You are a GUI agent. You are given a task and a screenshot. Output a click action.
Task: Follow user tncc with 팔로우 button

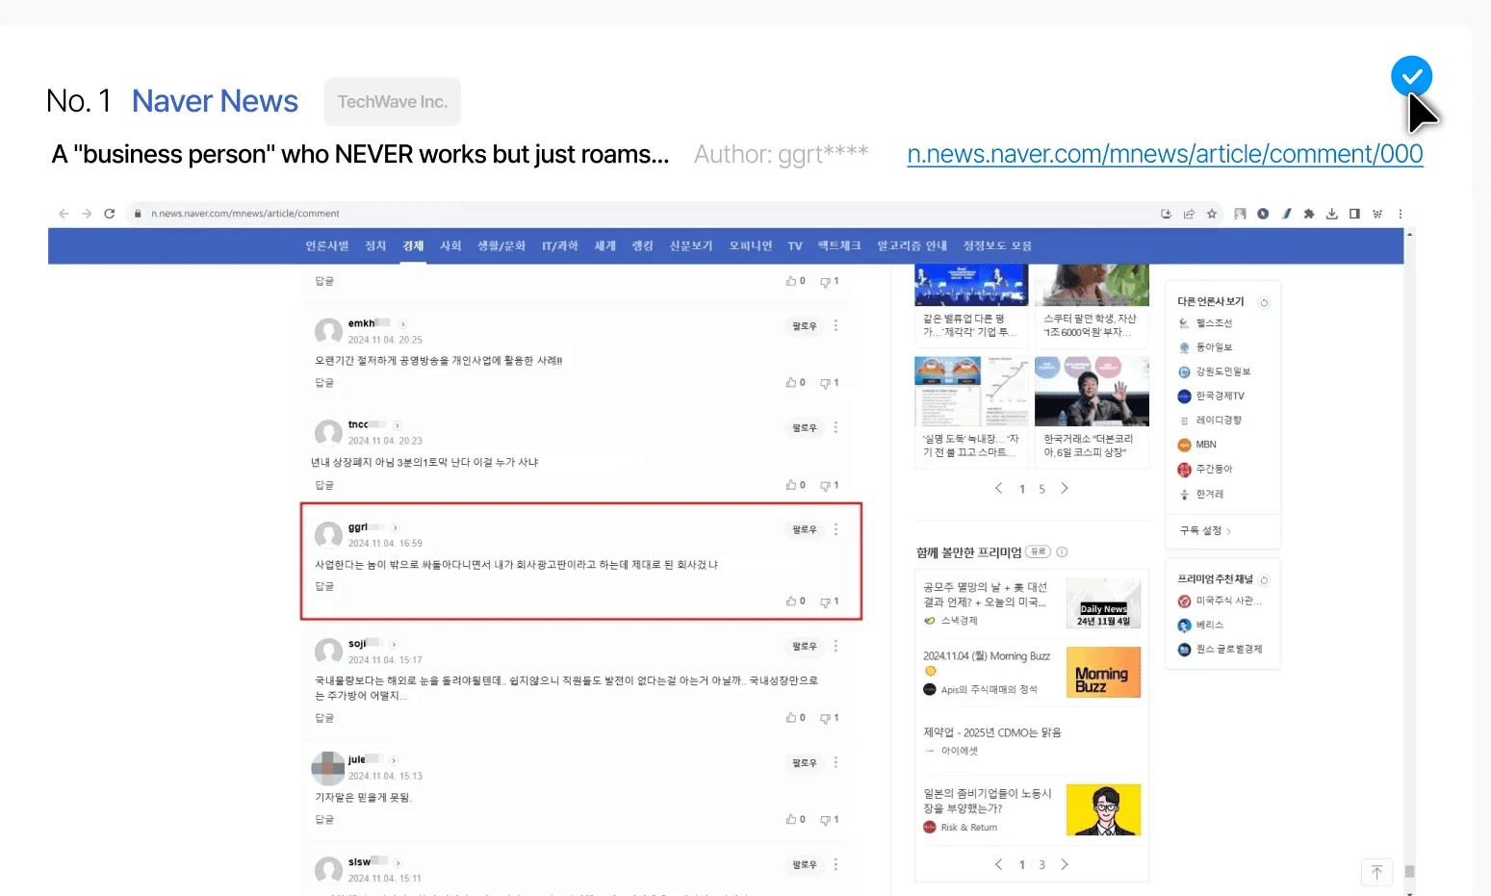(805, 427)
